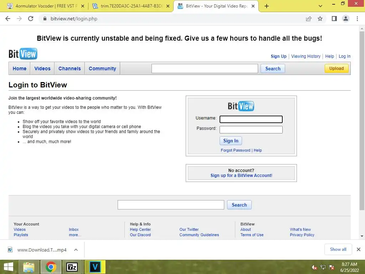Open footer About link
The height and width of the screenshot is (274, 365).
246,229
